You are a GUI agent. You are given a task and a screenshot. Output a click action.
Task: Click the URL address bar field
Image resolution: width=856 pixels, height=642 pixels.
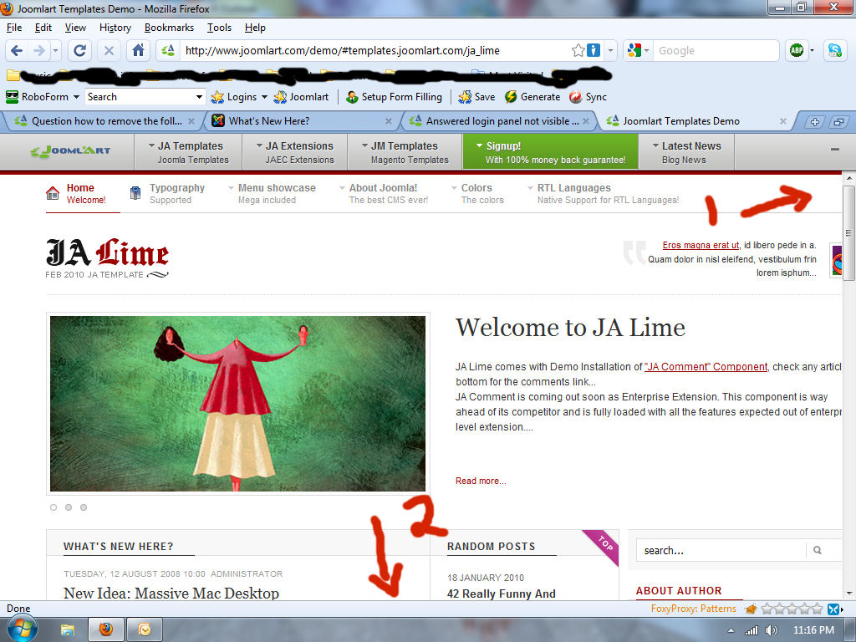(377, 51)
